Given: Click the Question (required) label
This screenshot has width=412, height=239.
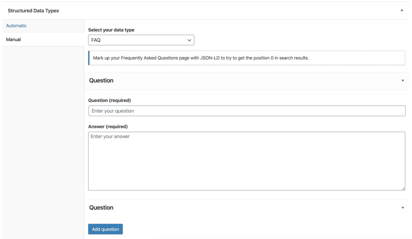Looking at the screenshot, I should tap(110, 100).
